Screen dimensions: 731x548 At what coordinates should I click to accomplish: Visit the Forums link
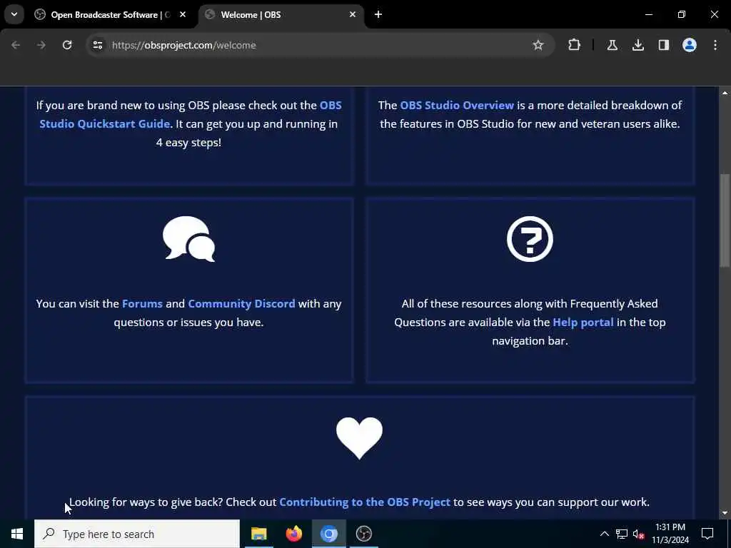point(142,304)
